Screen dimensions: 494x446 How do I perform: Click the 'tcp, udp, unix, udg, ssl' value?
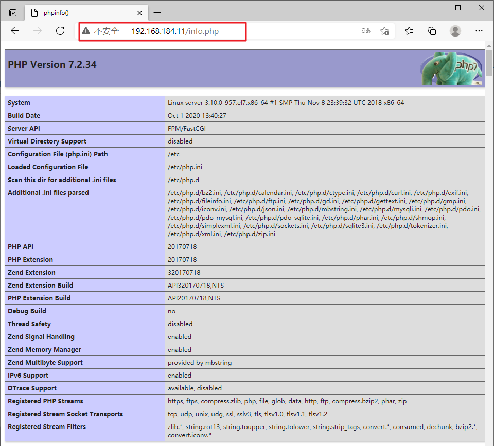point(248,414)
